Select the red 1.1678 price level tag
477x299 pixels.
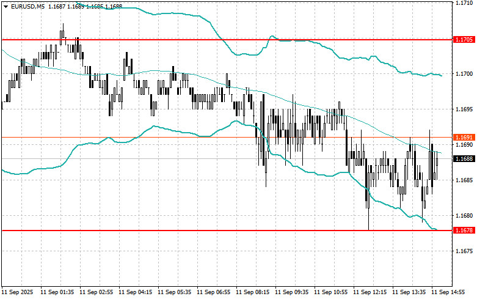[464, 231]
